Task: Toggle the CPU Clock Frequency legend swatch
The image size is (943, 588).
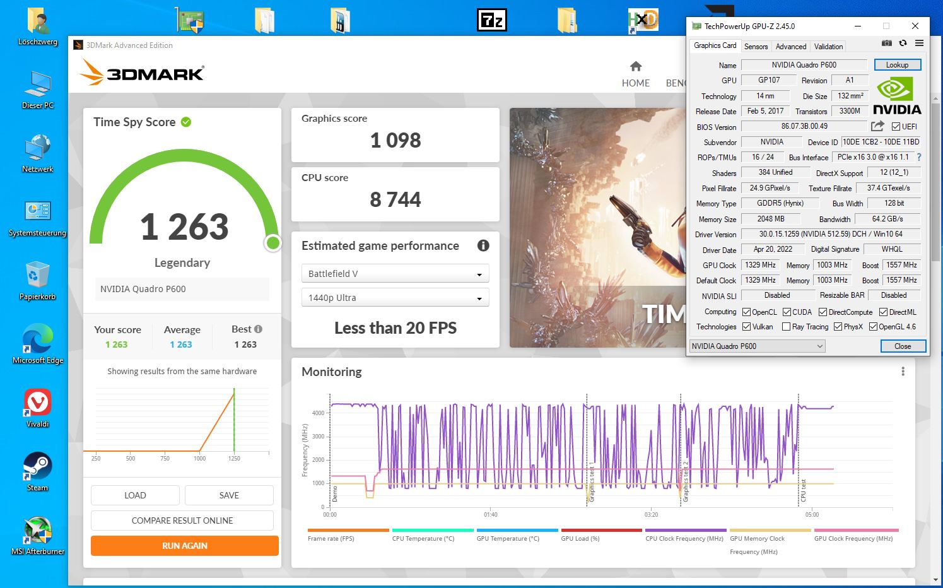Action: tap(686, 530)
